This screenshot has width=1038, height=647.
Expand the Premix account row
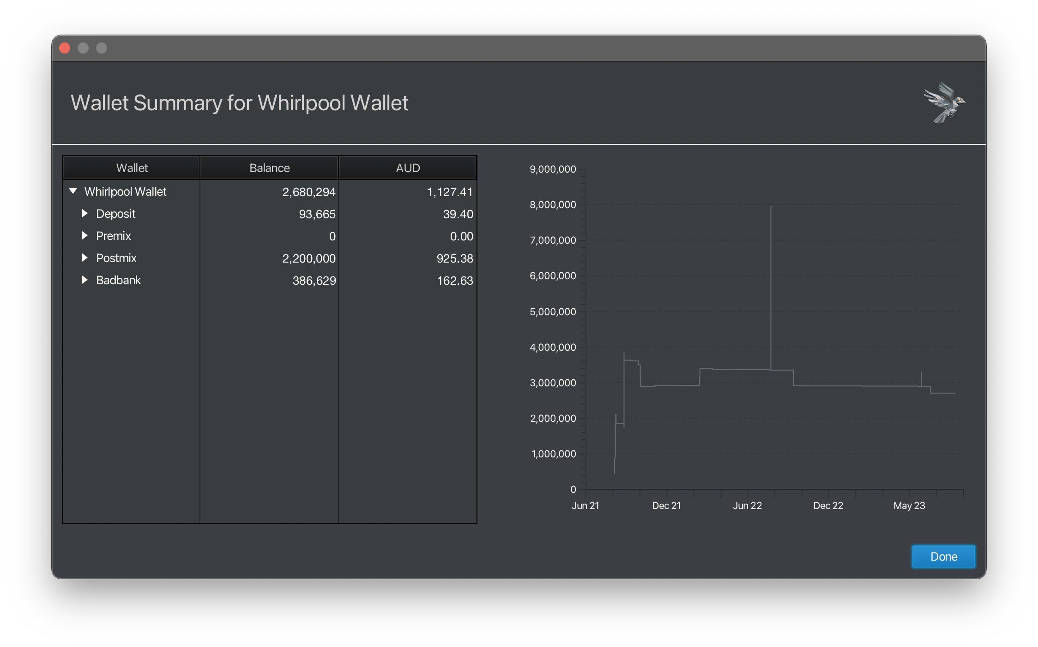pyautogui.click(x=84, y=235)
